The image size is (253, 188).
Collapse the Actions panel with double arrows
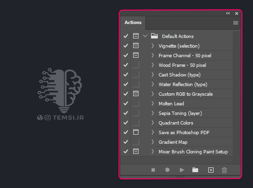(228, 13)
